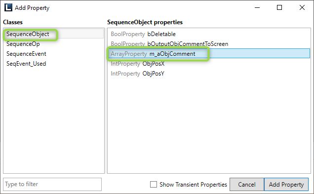
Task: Click the SequenceObject properties heading
Action: coord(145,22)
